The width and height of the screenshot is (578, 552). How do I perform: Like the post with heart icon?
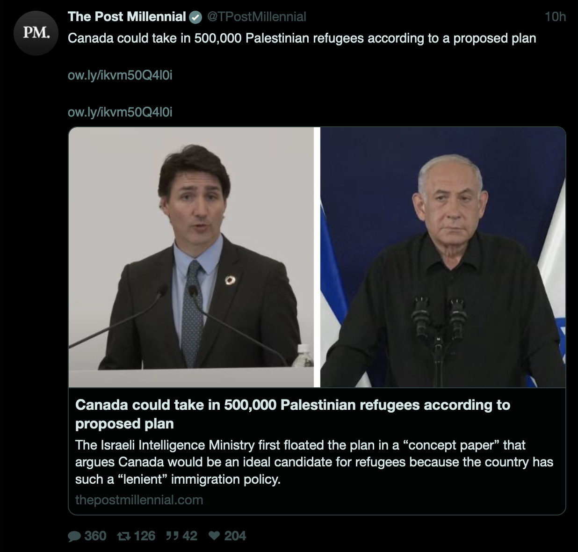214,536
